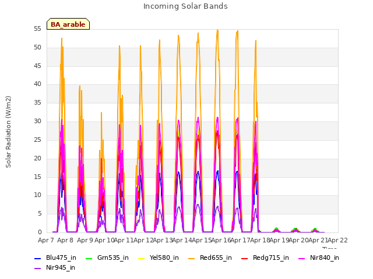Click the 35 y-axis tick label
This screenshot has height=279, width=373.
point(37,103)
